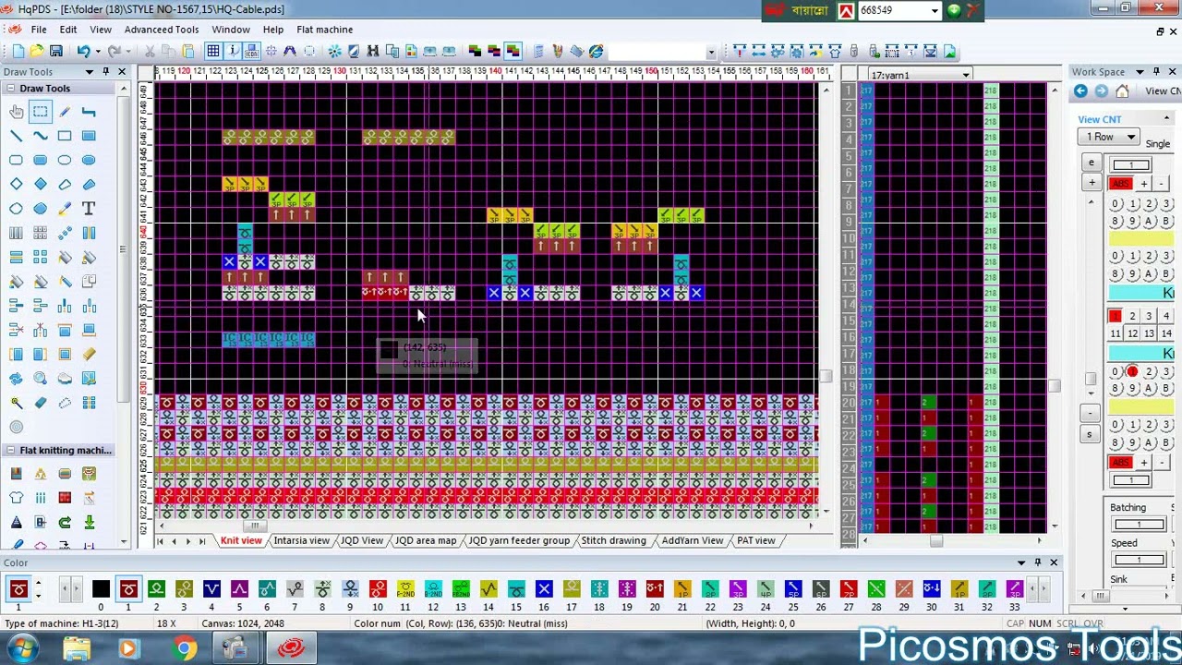Open the Edit menu

click(x=68, y=30)
